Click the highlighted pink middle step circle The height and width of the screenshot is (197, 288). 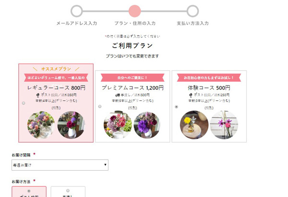point(134,11)
